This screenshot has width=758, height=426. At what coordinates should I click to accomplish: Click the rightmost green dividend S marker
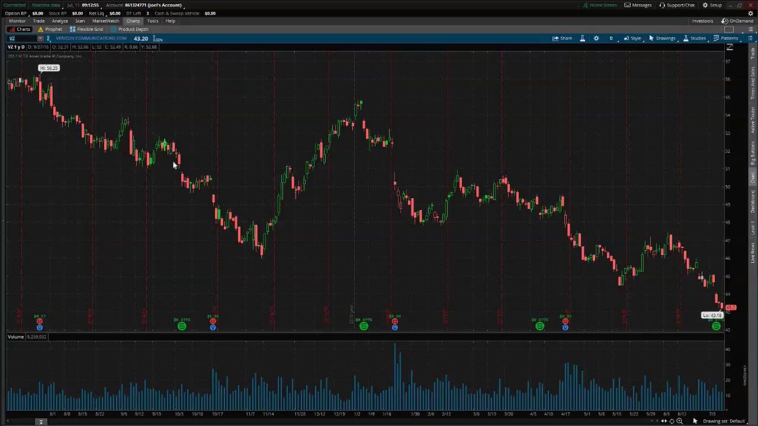coord(716,327)
